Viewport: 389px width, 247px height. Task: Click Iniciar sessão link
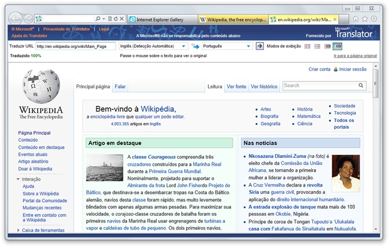352,69
